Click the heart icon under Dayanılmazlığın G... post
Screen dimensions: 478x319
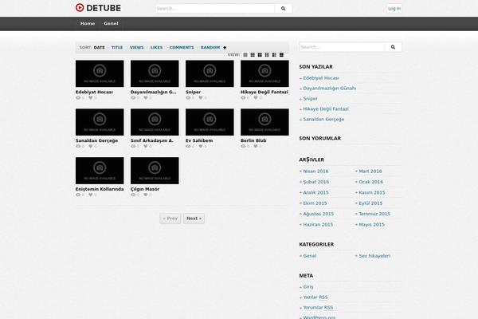click(x=146, y=97)
